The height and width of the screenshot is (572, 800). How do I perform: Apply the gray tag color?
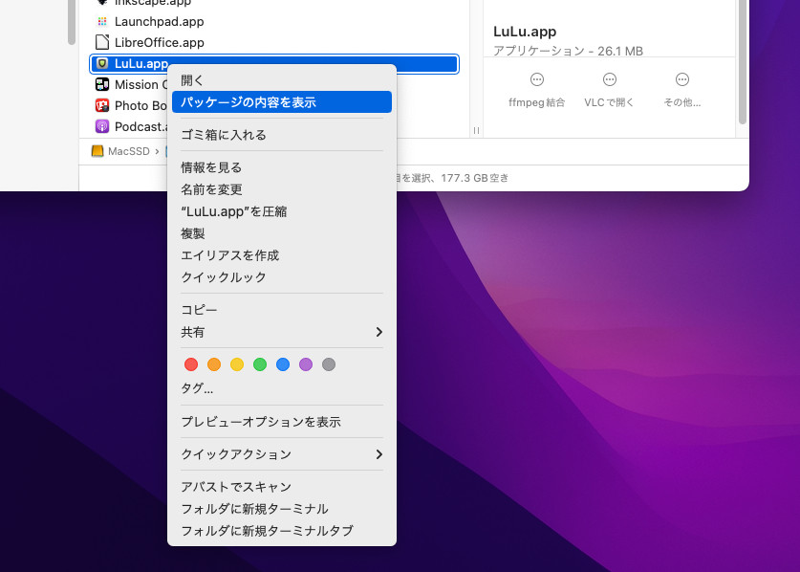(329, 364)
